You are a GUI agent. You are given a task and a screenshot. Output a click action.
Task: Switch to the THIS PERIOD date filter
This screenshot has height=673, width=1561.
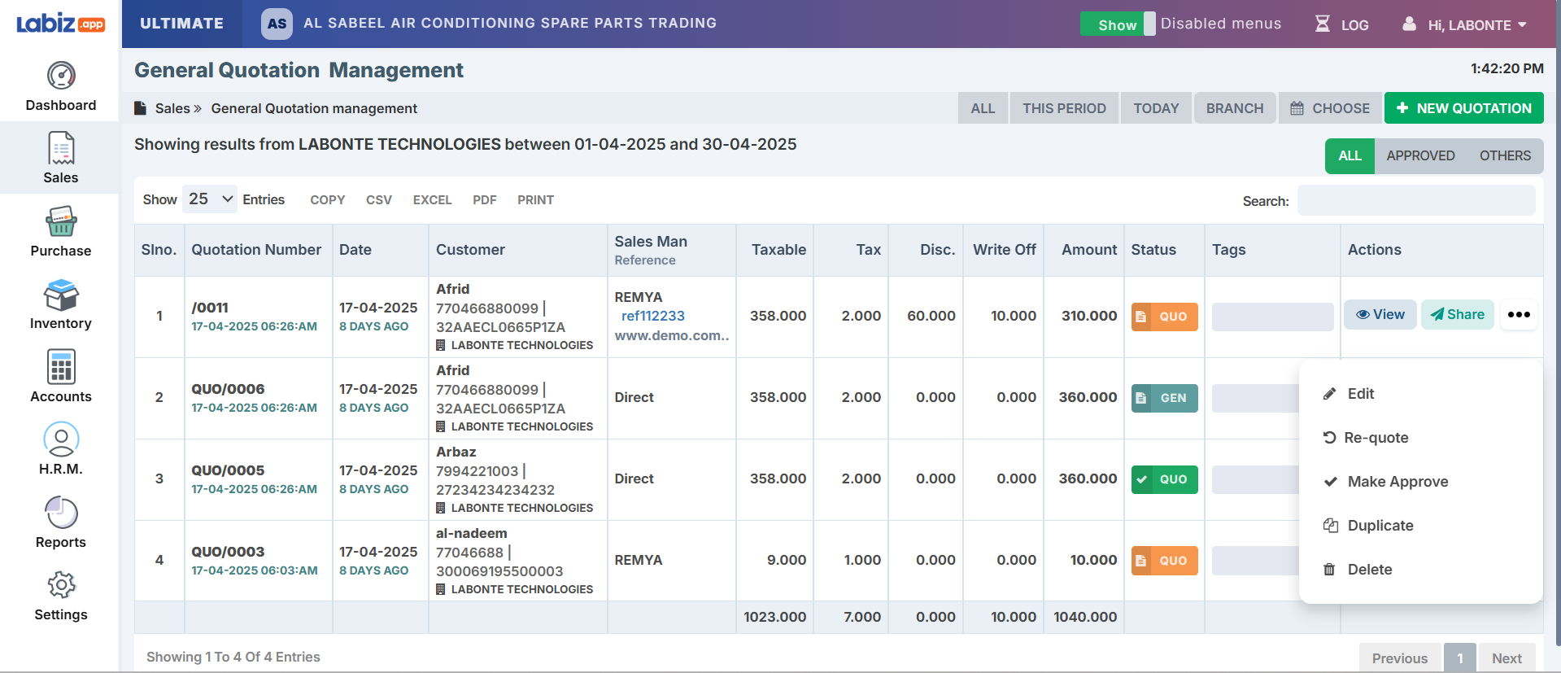(x=1064, y=108)
